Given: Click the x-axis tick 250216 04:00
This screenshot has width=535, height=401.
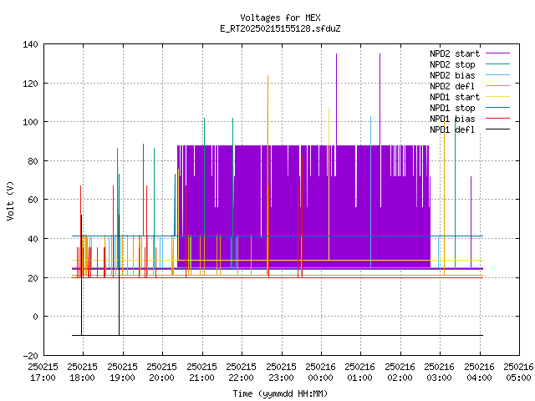Looking at the screenshot, I should 479,373.
